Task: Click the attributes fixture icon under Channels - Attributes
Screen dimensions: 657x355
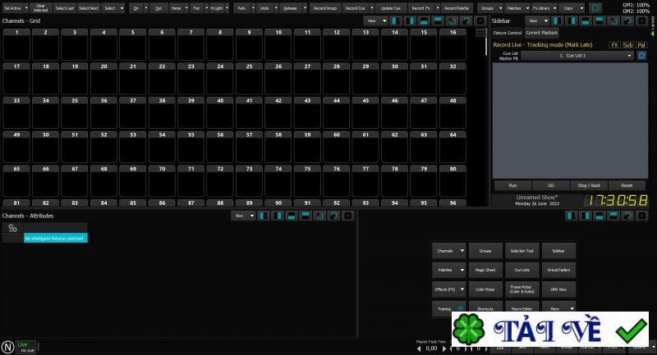Action: pyautogui.click(x=12, y=228)
